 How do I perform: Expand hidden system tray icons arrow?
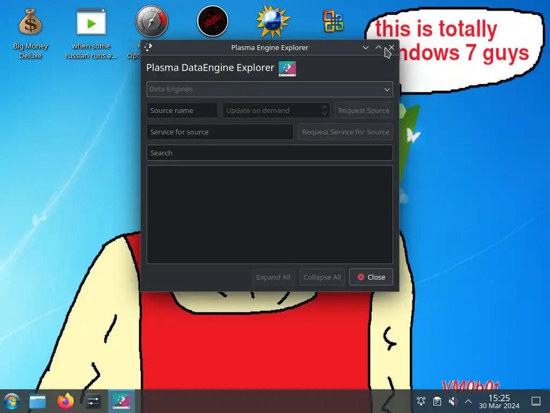(x=468, y=401)
